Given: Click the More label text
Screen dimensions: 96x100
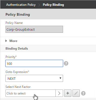Looking at the screenshot, I should (13, 41).
